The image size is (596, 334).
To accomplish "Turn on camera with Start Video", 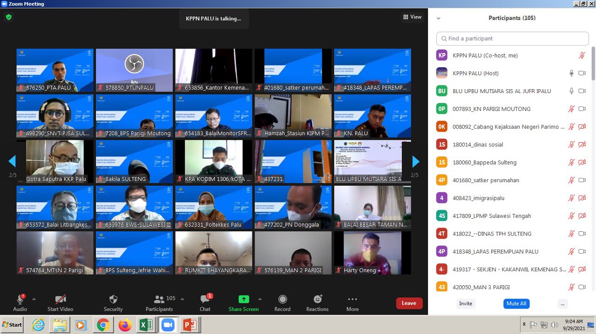I will tap(60, 300).
